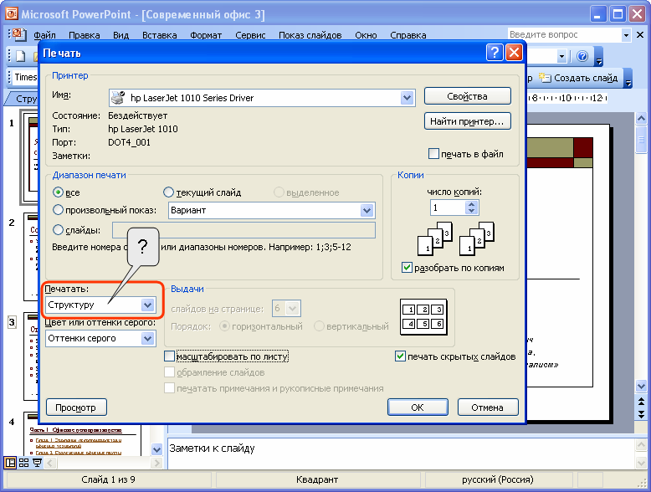Open the 'Введите вопрос' dropdown arrow
The image size is (651, 492).
pyautogui.click(x=626, y=35)
